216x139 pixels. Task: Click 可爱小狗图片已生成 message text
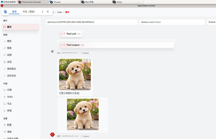tap(69, 93)
